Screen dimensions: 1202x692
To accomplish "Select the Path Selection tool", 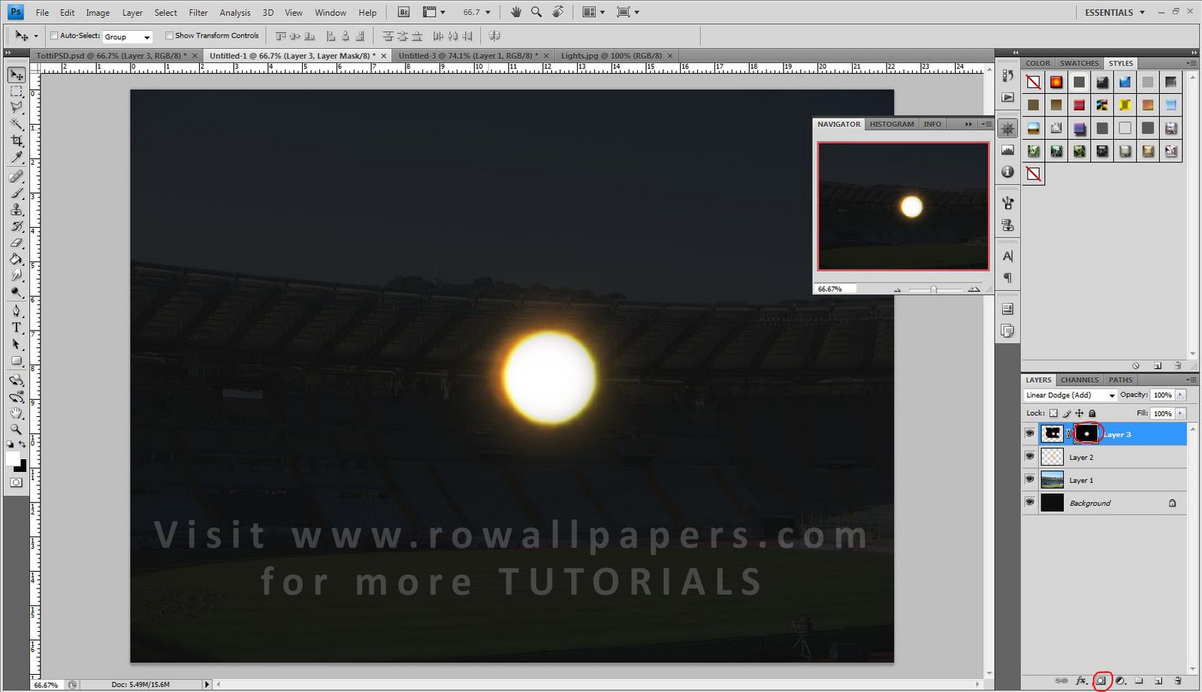I will [x=16, y=344].
